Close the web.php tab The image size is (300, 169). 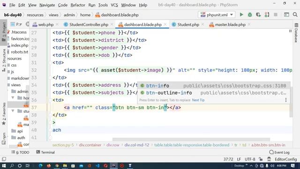[57, 24]
